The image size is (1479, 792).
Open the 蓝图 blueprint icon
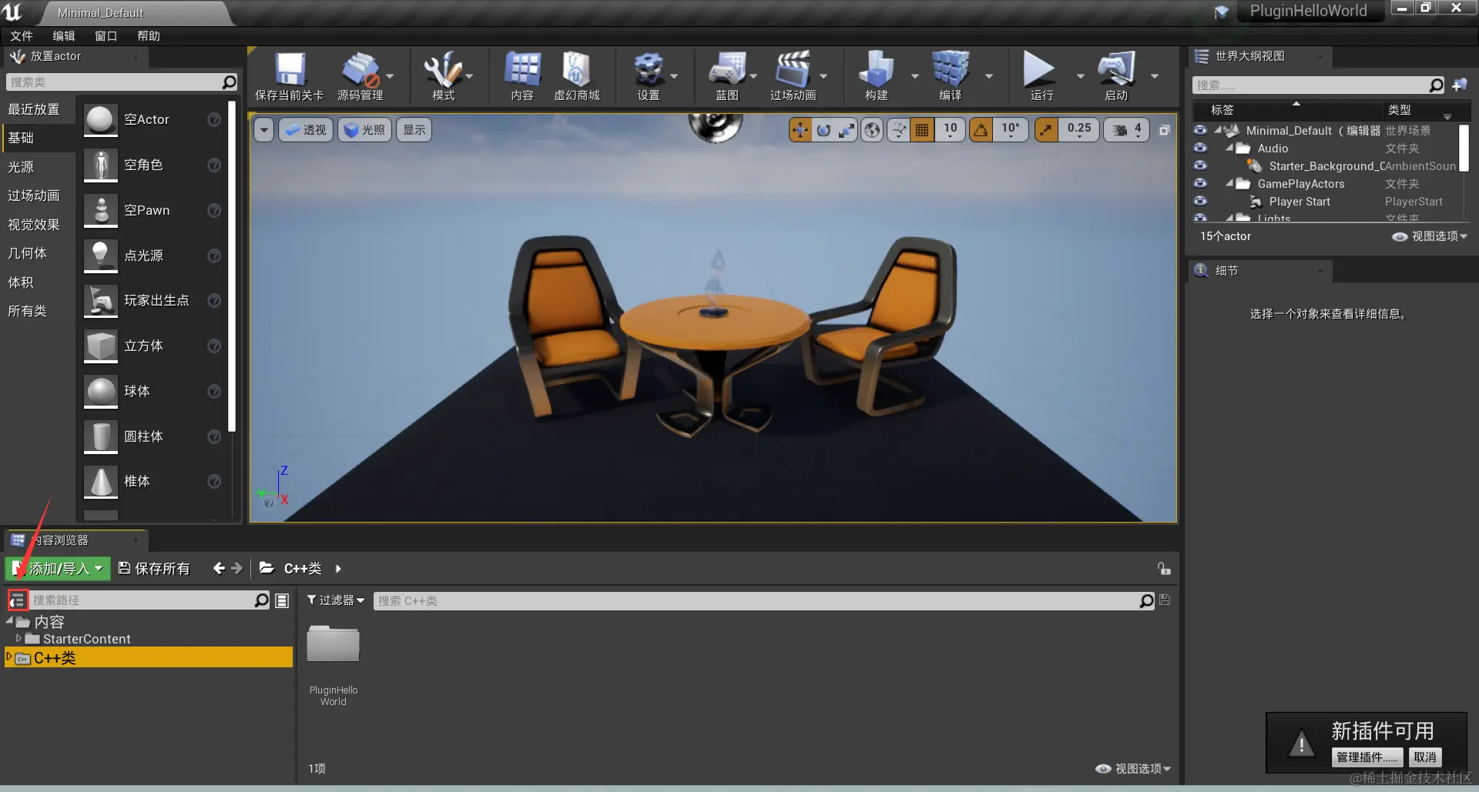pos(727,76)
